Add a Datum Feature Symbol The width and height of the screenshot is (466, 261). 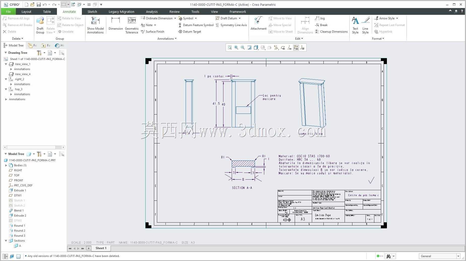click(x=196, y=25)
